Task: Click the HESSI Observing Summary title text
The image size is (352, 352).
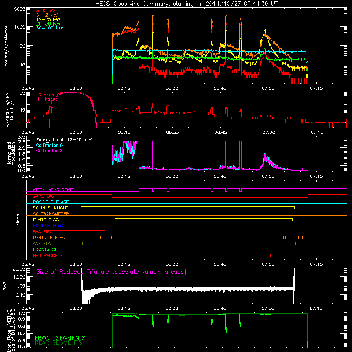Action: pos(186,4)
